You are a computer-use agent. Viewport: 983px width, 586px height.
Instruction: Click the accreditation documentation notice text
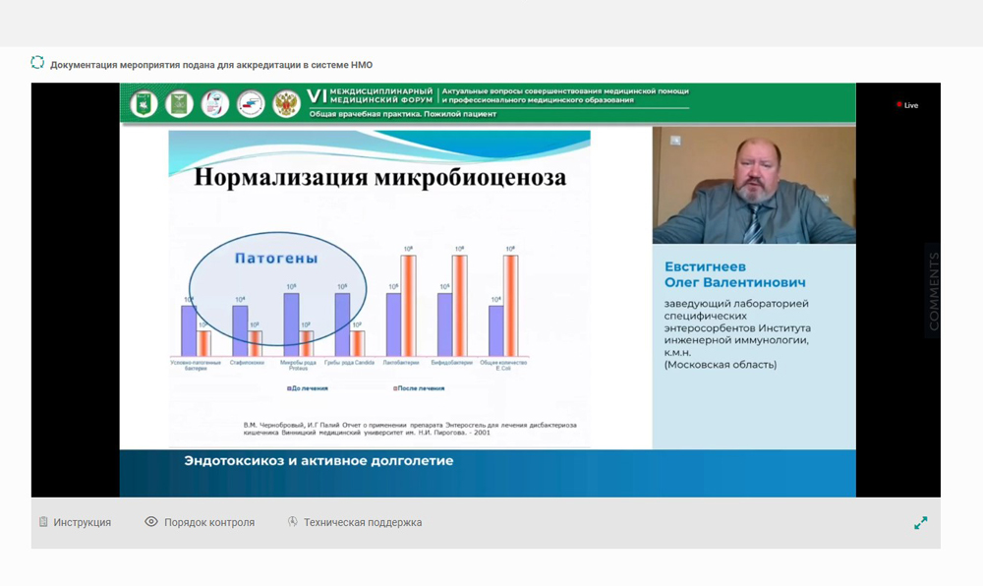click(x=211, y=64)
